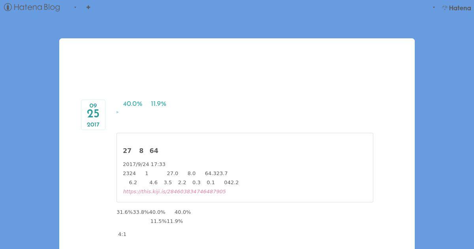The image size is (474, 249).
Task: Click the 'Hatena' wordmark text at right
Action: [x=460, y=8]
